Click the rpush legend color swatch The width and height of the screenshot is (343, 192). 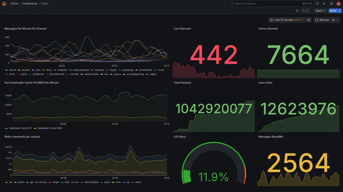point(102,182)
